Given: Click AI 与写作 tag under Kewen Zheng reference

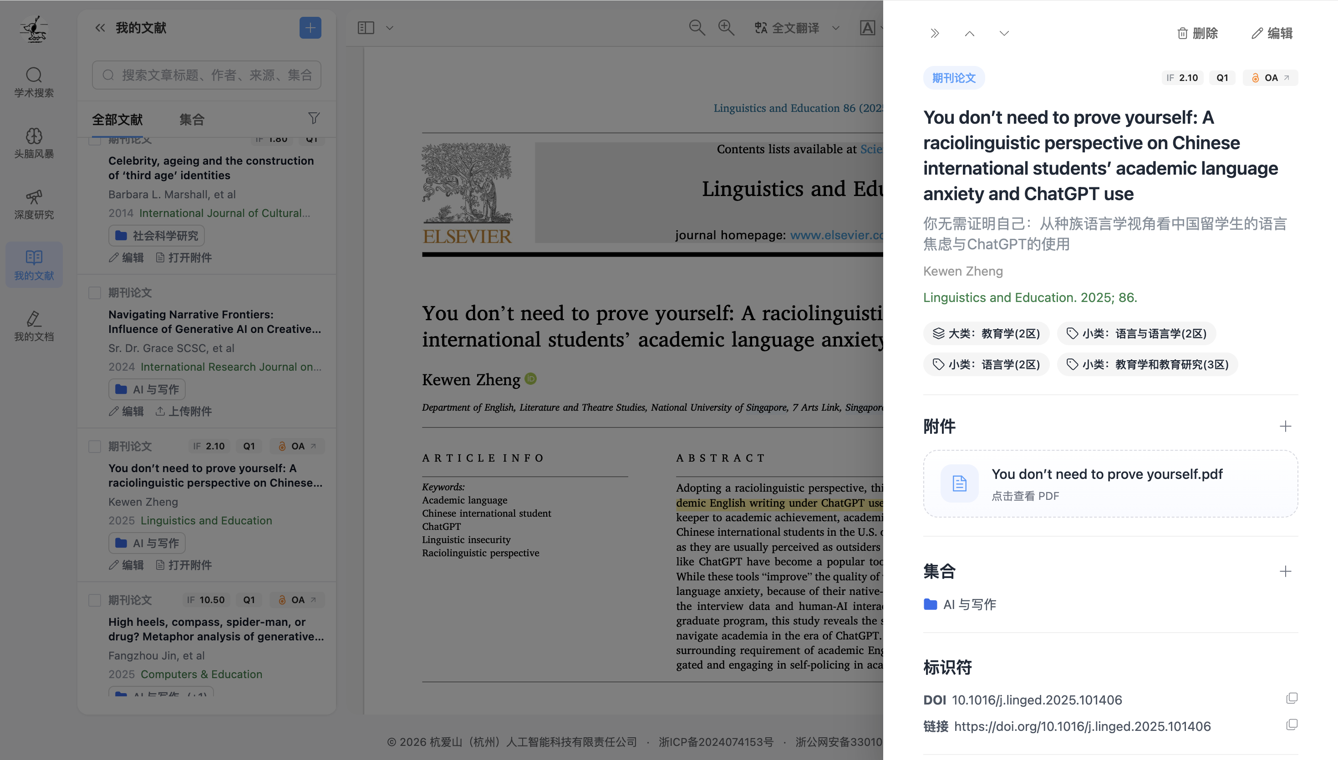Looking at the screenshot, I should pos(147,543).
